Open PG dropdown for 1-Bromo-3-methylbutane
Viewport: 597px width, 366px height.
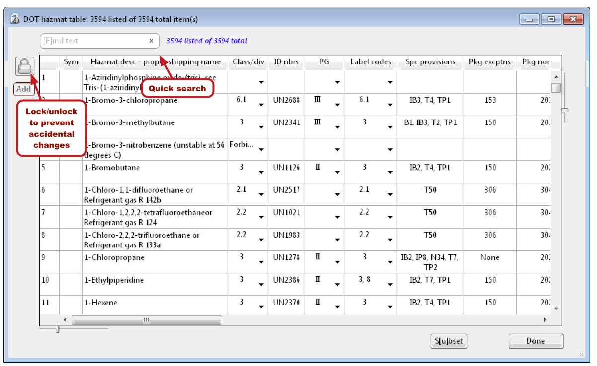pyautogui.click(x=337, y=127)
